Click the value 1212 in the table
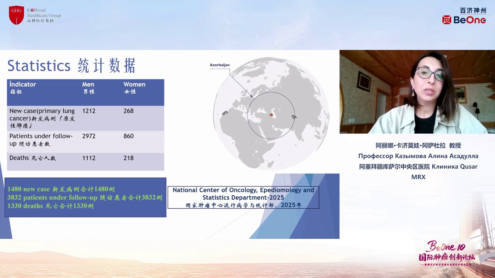The width and height of the screenshot is (495, 278). click(x=89, y=111)
